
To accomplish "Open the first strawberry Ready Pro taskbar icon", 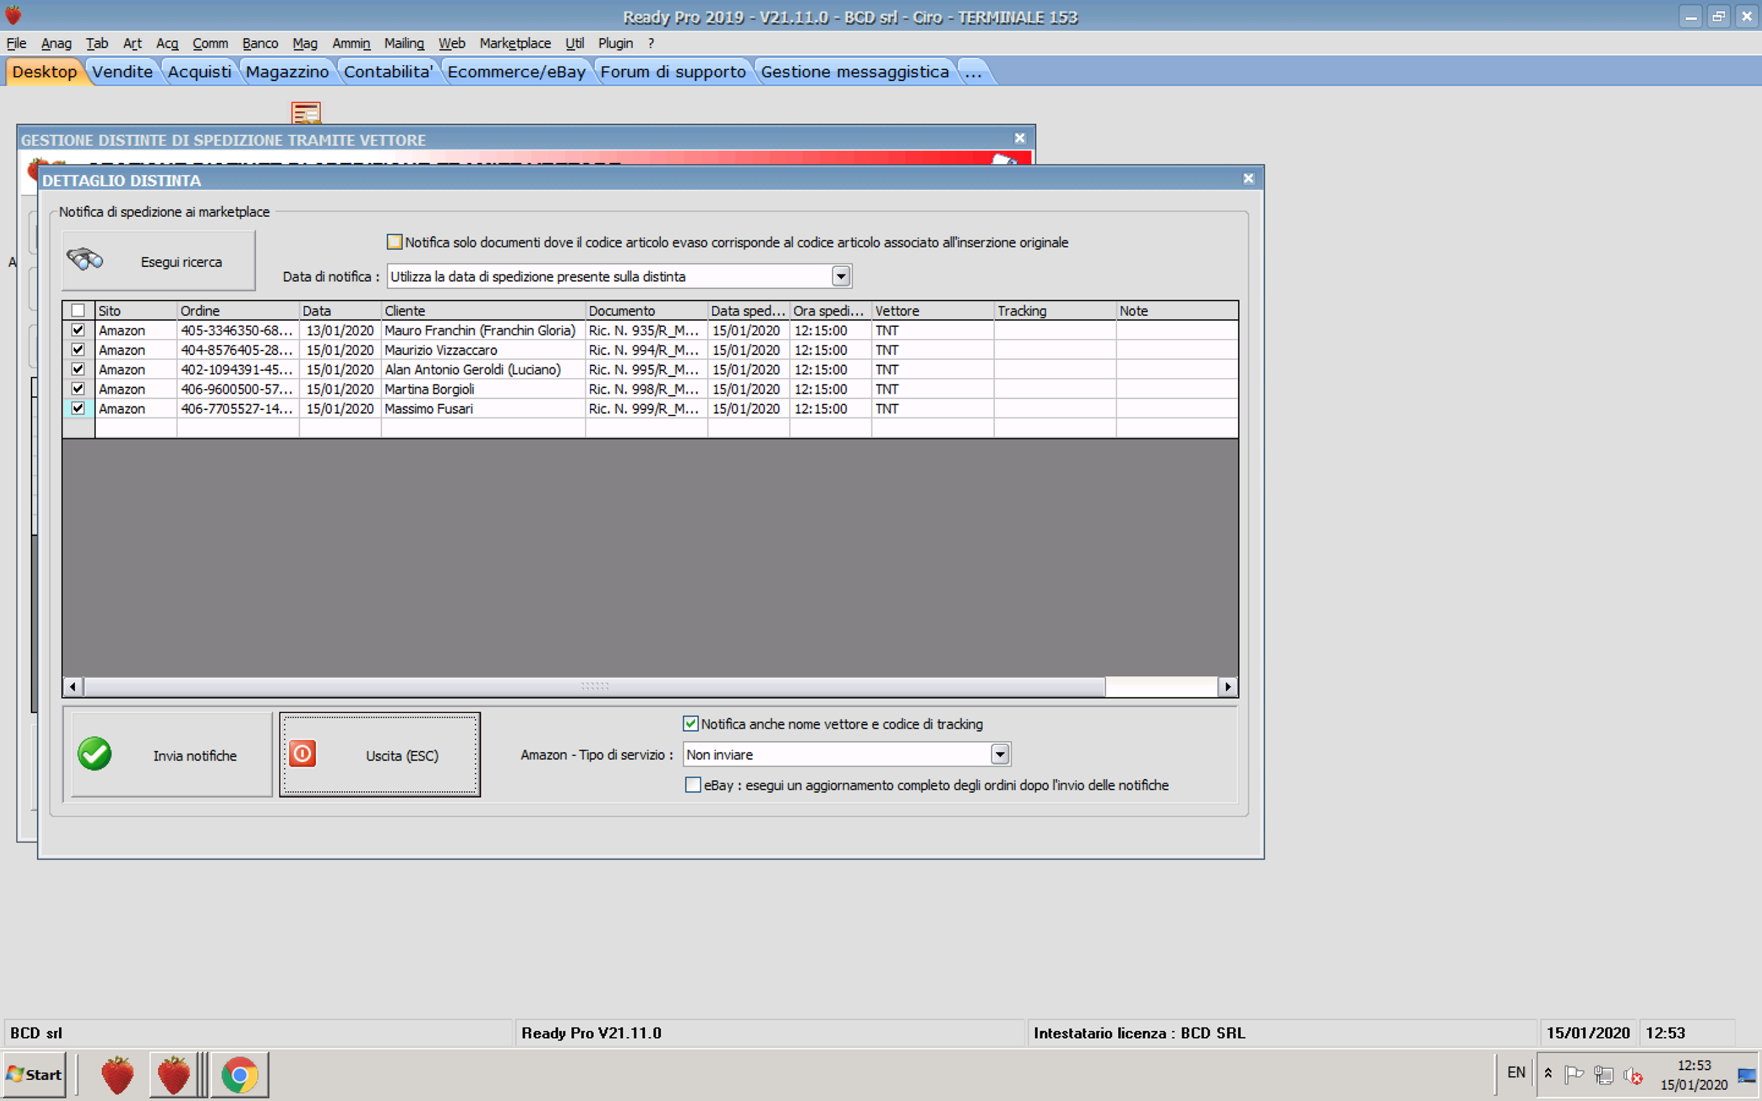I will click(117, 1075).
